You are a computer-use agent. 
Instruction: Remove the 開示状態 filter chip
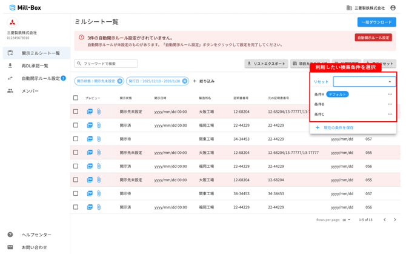pos(119,81)
